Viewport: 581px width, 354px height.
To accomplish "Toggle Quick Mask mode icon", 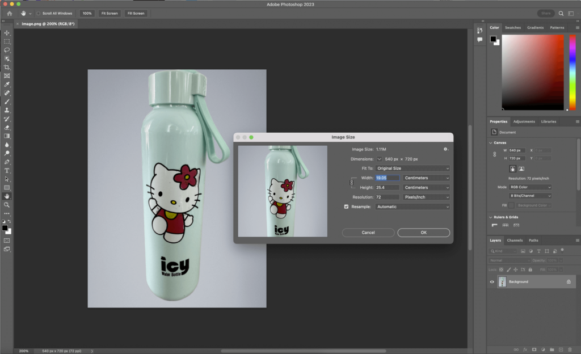I will coord(7,241).
